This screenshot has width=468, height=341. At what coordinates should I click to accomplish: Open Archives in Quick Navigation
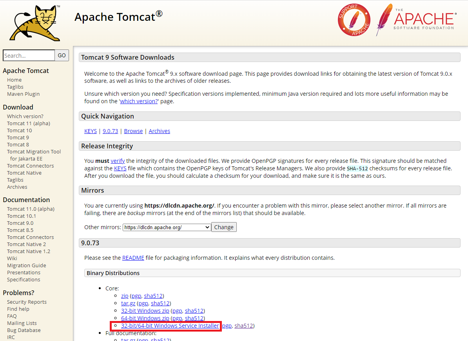tap(160, 131)
